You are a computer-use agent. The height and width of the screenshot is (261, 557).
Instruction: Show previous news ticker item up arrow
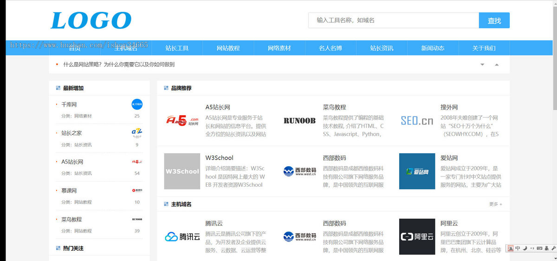pos(497,65)
